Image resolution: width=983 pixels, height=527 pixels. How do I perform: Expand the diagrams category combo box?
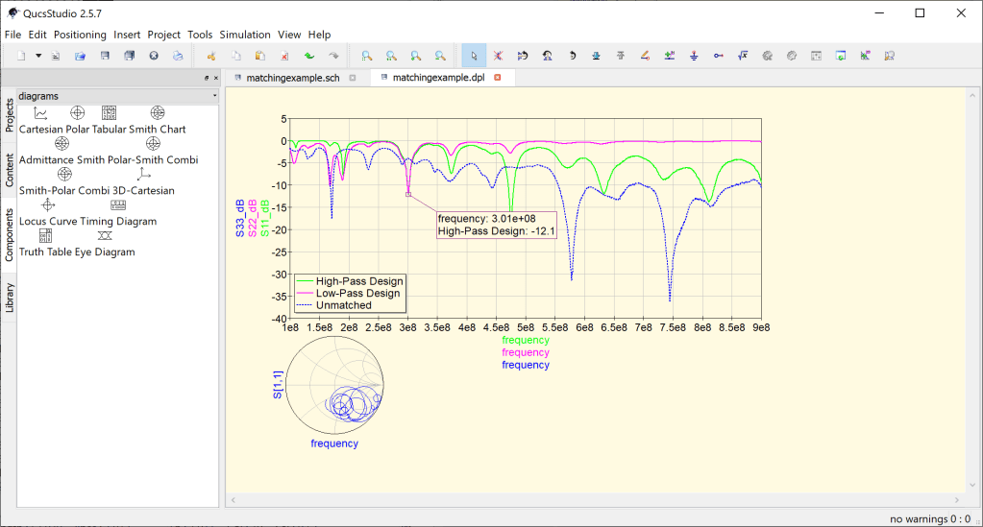pyautogui.click(x=118, y=96)
